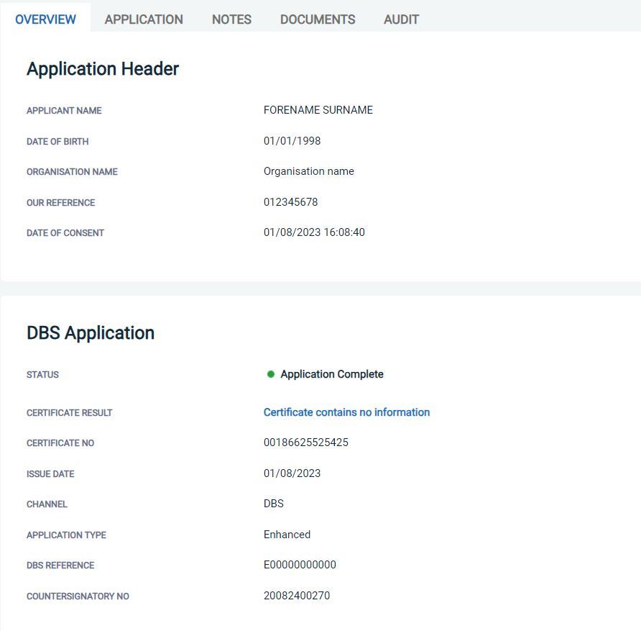Viewport: 641px width, 631px height.
Task: Open the Documents tab
Action: pos(318,19)
